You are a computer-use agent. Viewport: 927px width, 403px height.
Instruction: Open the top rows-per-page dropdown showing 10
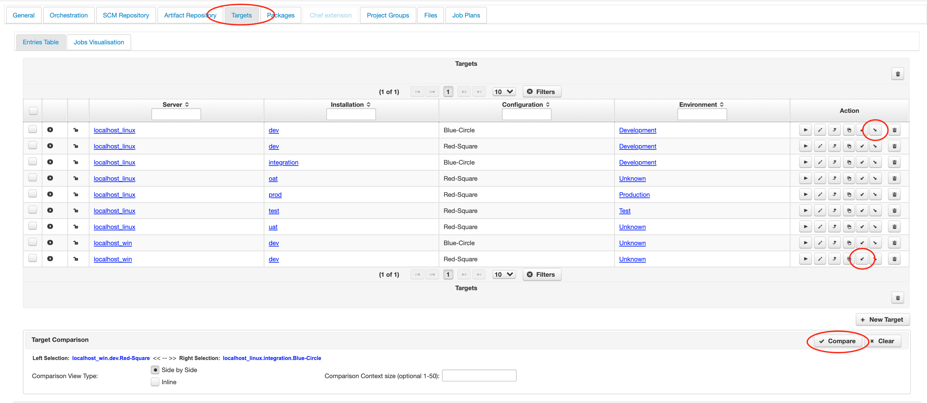[x=504, y=92]
